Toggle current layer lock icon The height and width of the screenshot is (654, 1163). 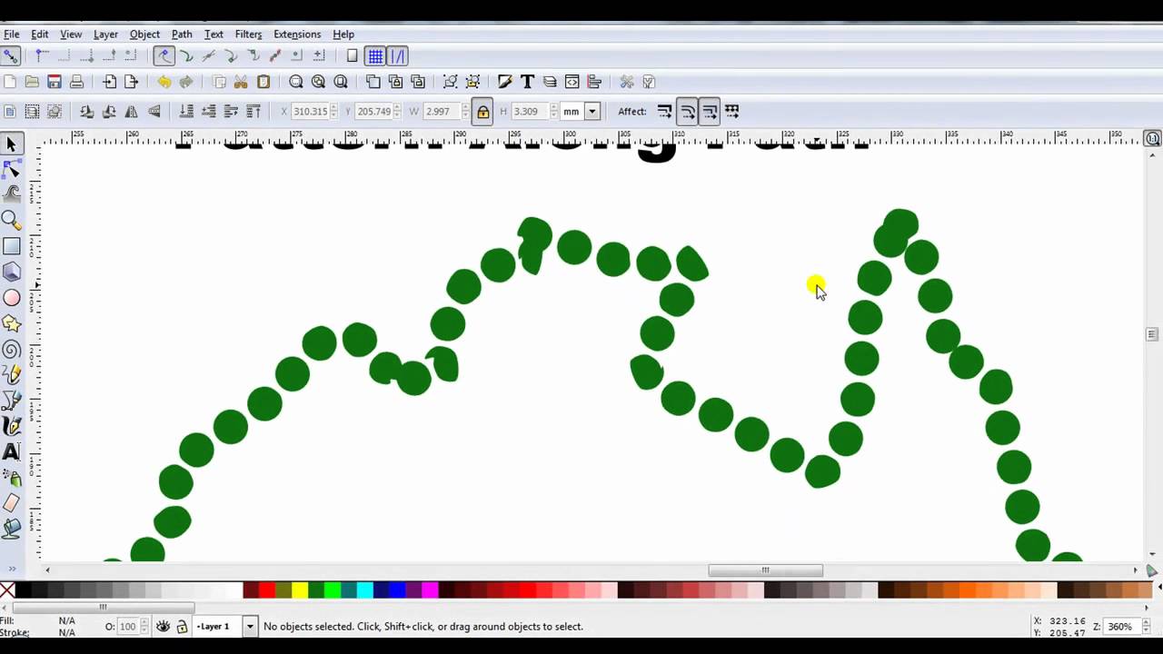point(182,627)
